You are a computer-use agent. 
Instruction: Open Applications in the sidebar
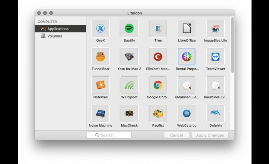[60, 29]
